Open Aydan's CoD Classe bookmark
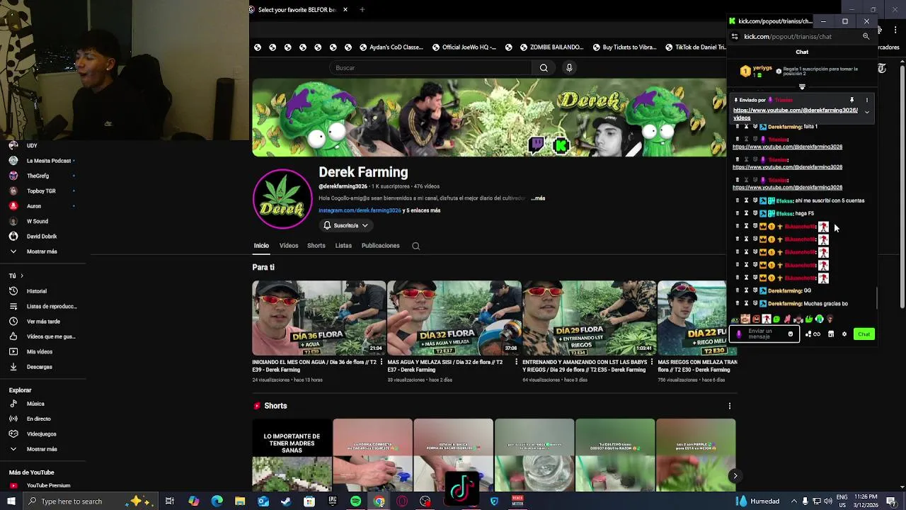This screenshot has height=510, width=906. click(391, 47)
